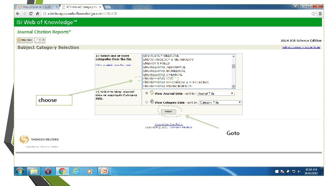Click category list scroll down arrow
Image resolution: width=332 pixels, height=186 pixels.
click(233, 87)
